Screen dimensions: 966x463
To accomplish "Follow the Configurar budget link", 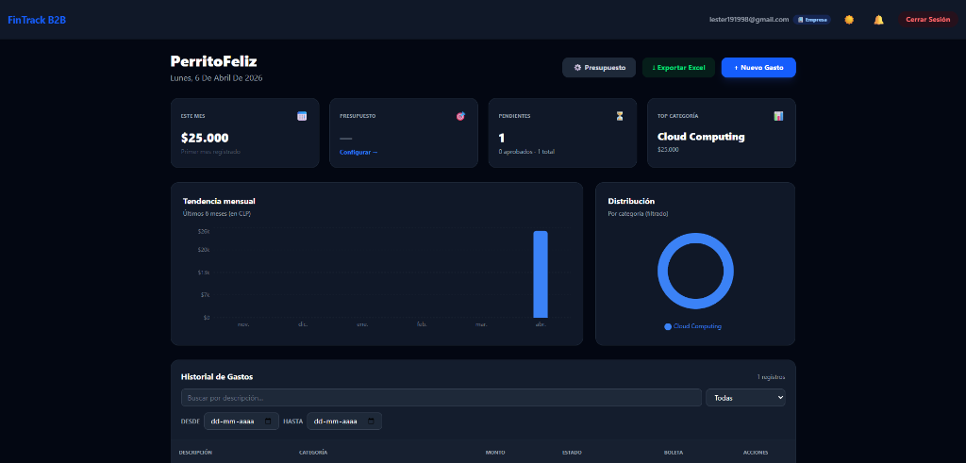I will (x=358, y=152).
